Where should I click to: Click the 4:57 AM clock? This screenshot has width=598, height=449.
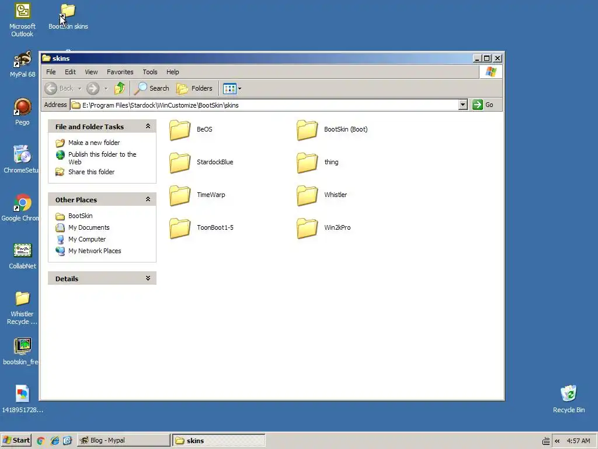tap(578, 441)
